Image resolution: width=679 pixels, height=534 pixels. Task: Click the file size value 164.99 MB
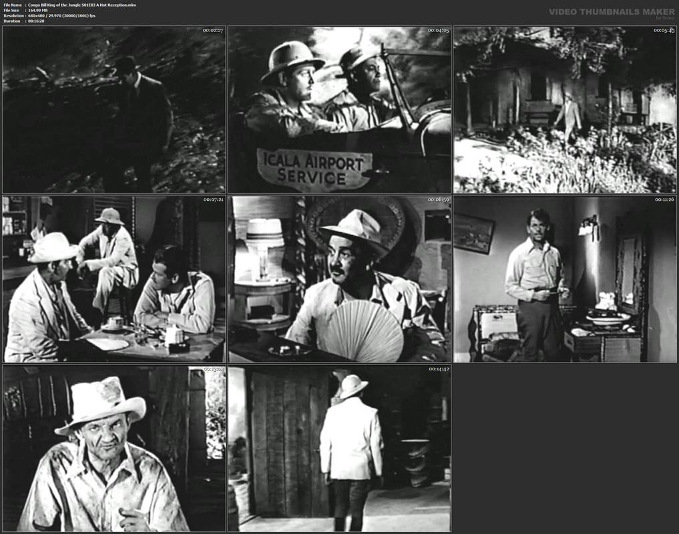click(x=37, y=10)
